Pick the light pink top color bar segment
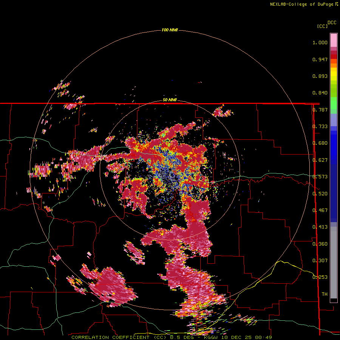340x340 pixels. (334, 40)
